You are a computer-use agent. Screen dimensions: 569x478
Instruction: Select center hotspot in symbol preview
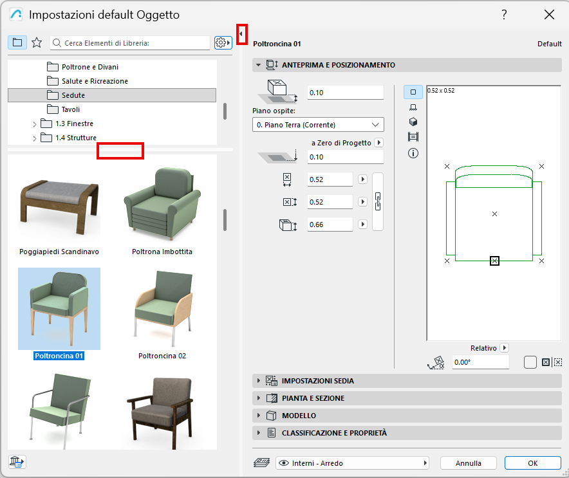(494, 214)
